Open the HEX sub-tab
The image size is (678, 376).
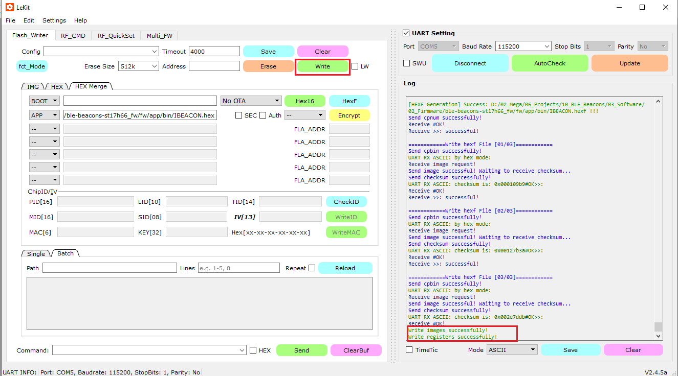point(57,87)
